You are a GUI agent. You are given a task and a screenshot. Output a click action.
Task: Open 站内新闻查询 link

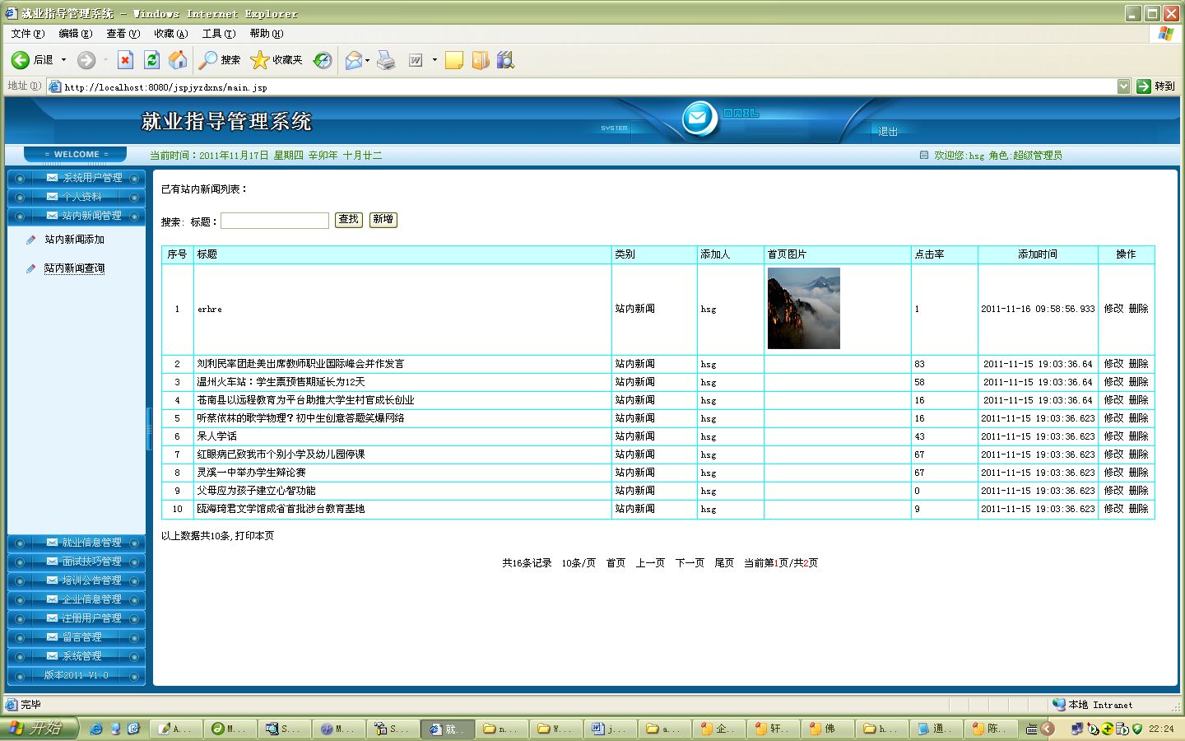point(75,268)
